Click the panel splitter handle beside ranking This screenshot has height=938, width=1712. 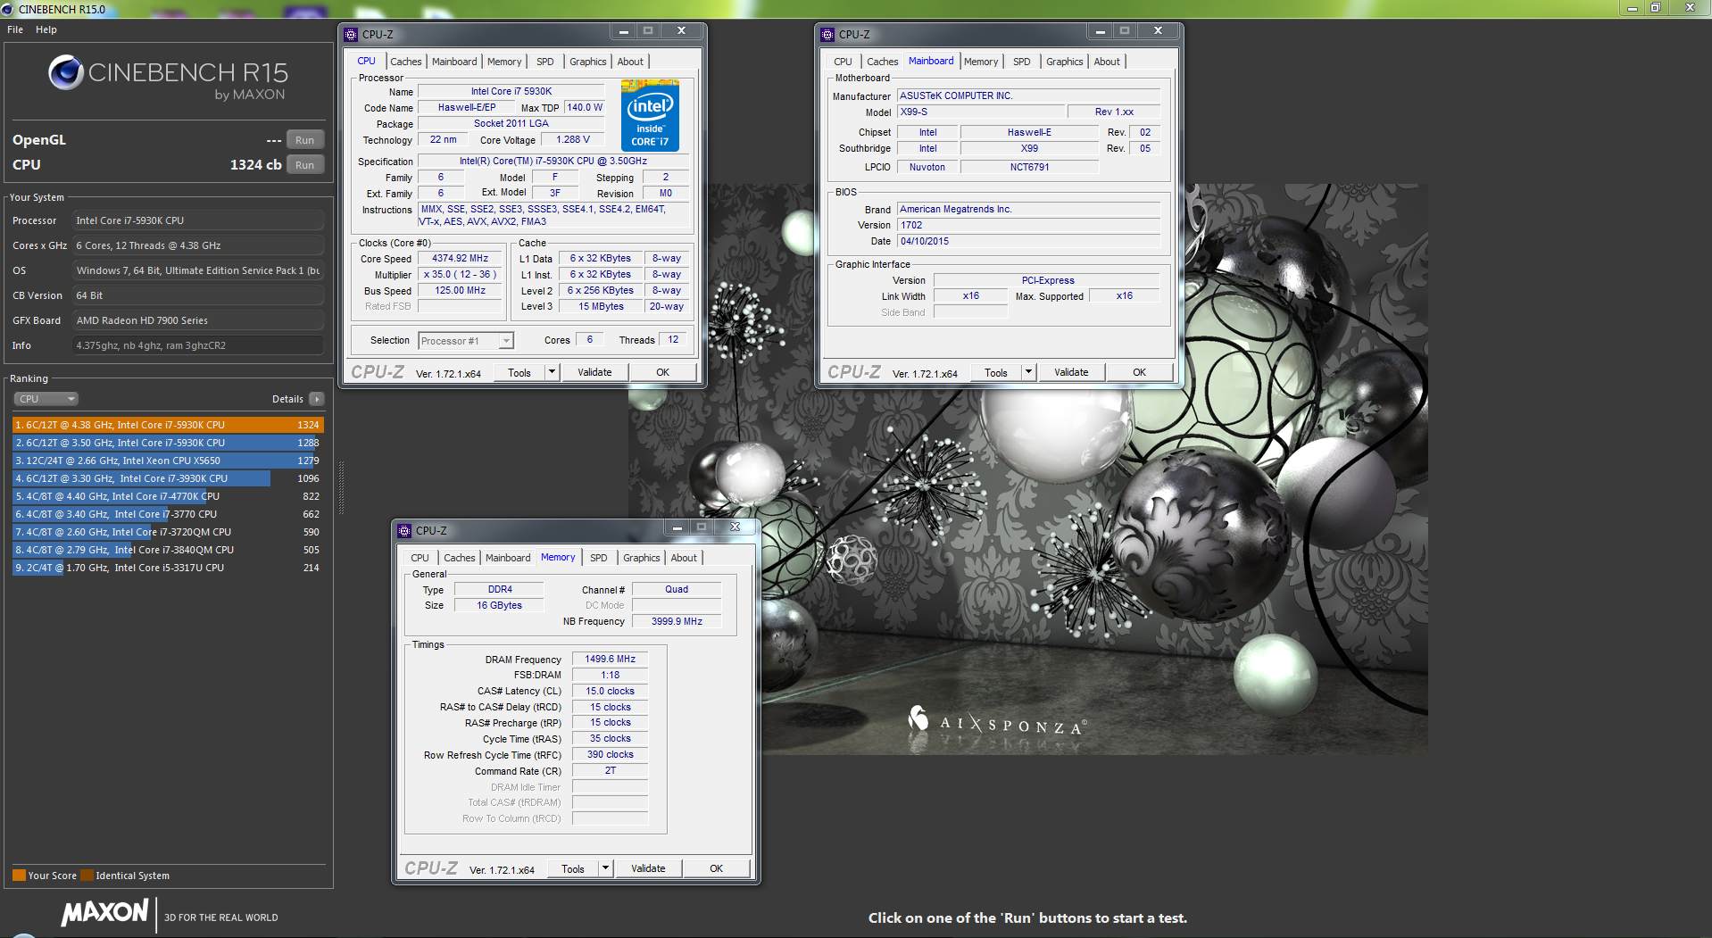coord(341,488)
